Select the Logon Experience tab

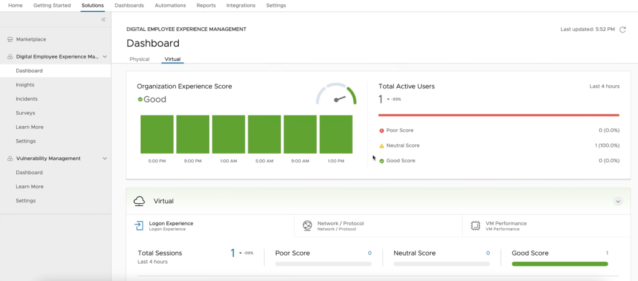coord(210,226)
